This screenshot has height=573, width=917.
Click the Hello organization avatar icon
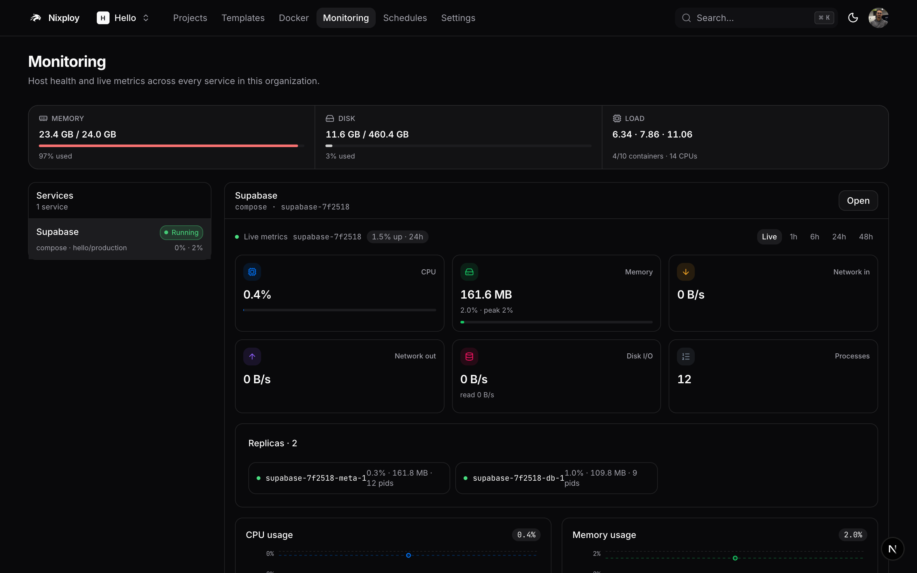click(x=103, y=18)
